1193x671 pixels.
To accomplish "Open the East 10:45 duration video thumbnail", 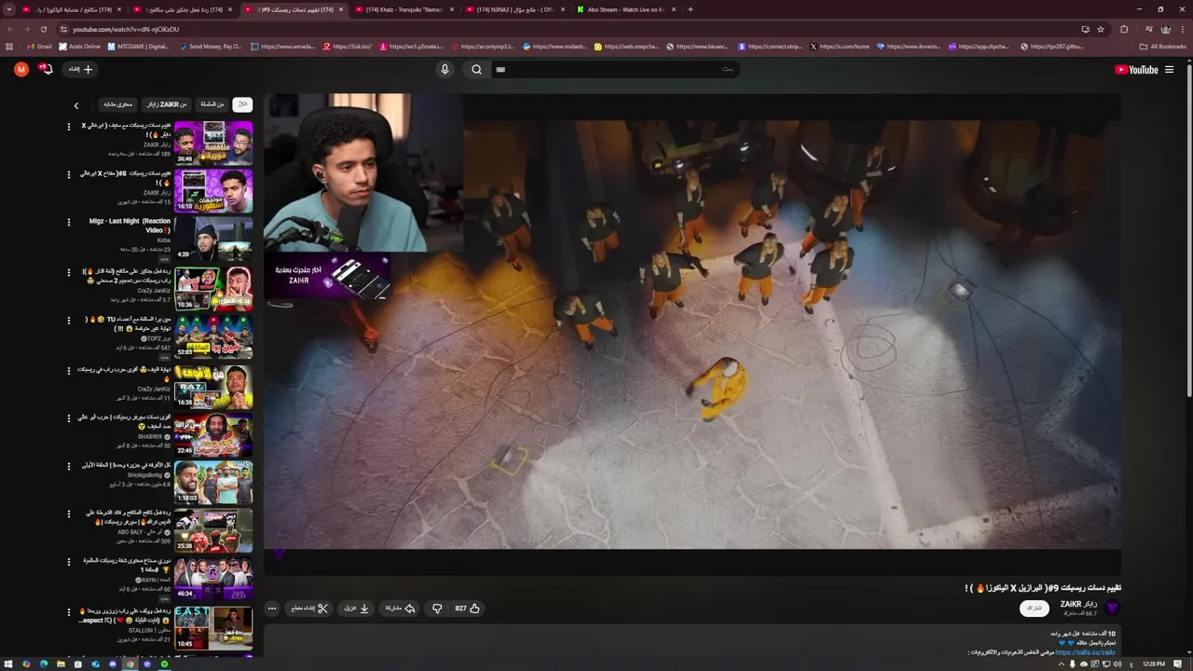I will (x=213, y=627).
